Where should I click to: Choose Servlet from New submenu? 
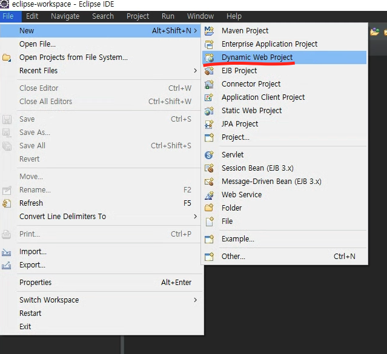(x=284, y=155)
